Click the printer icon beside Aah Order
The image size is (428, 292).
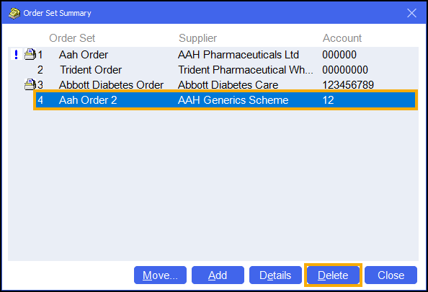(30, 54)
